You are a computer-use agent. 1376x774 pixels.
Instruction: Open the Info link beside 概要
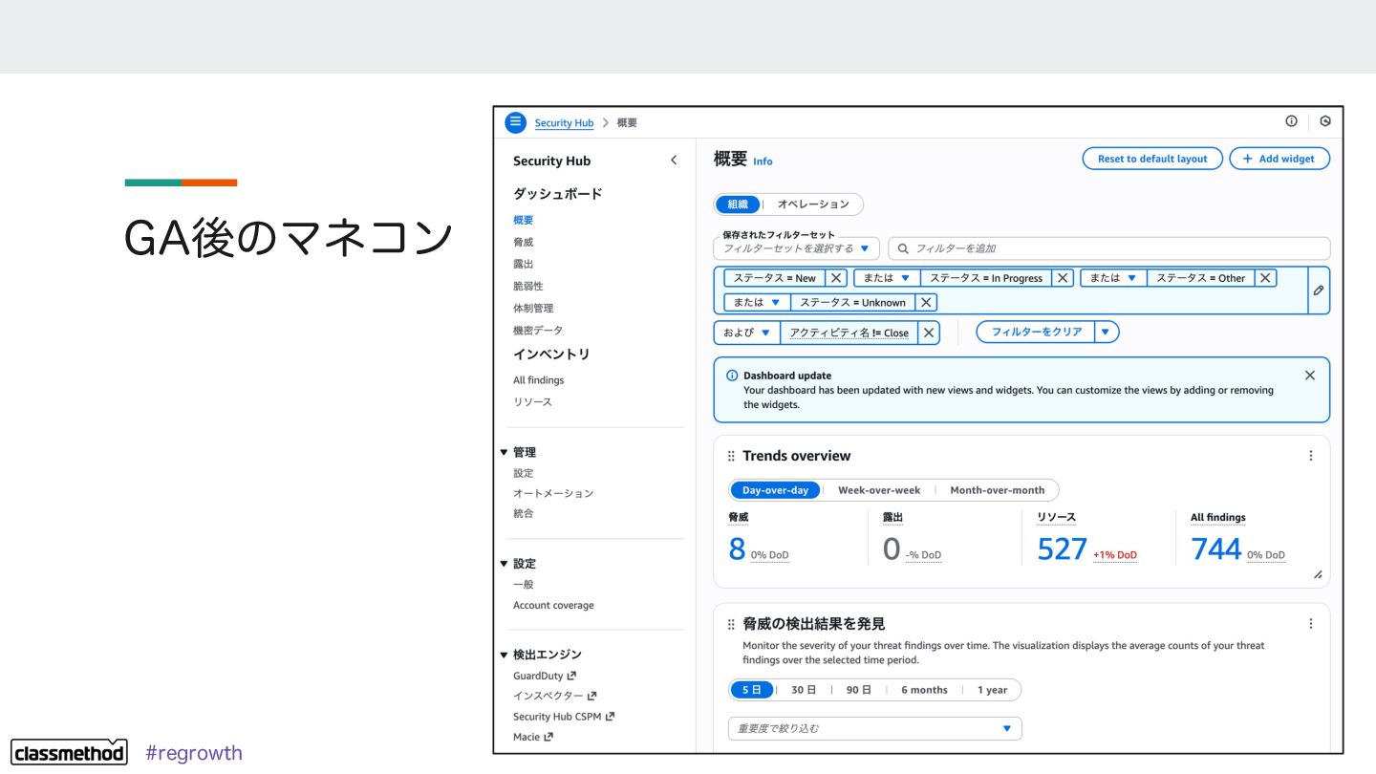[763, 161]
